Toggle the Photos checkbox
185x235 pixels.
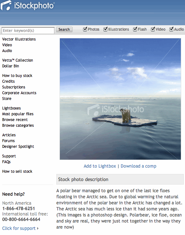tap(85, 29)
